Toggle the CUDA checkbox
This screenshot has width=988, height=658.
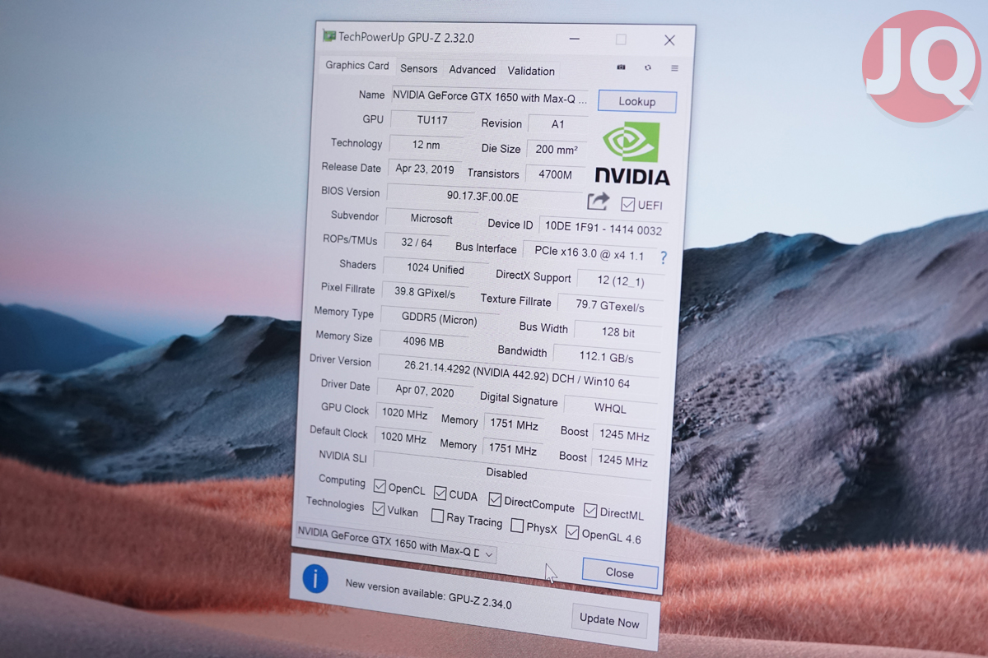(x=440, y=493)
